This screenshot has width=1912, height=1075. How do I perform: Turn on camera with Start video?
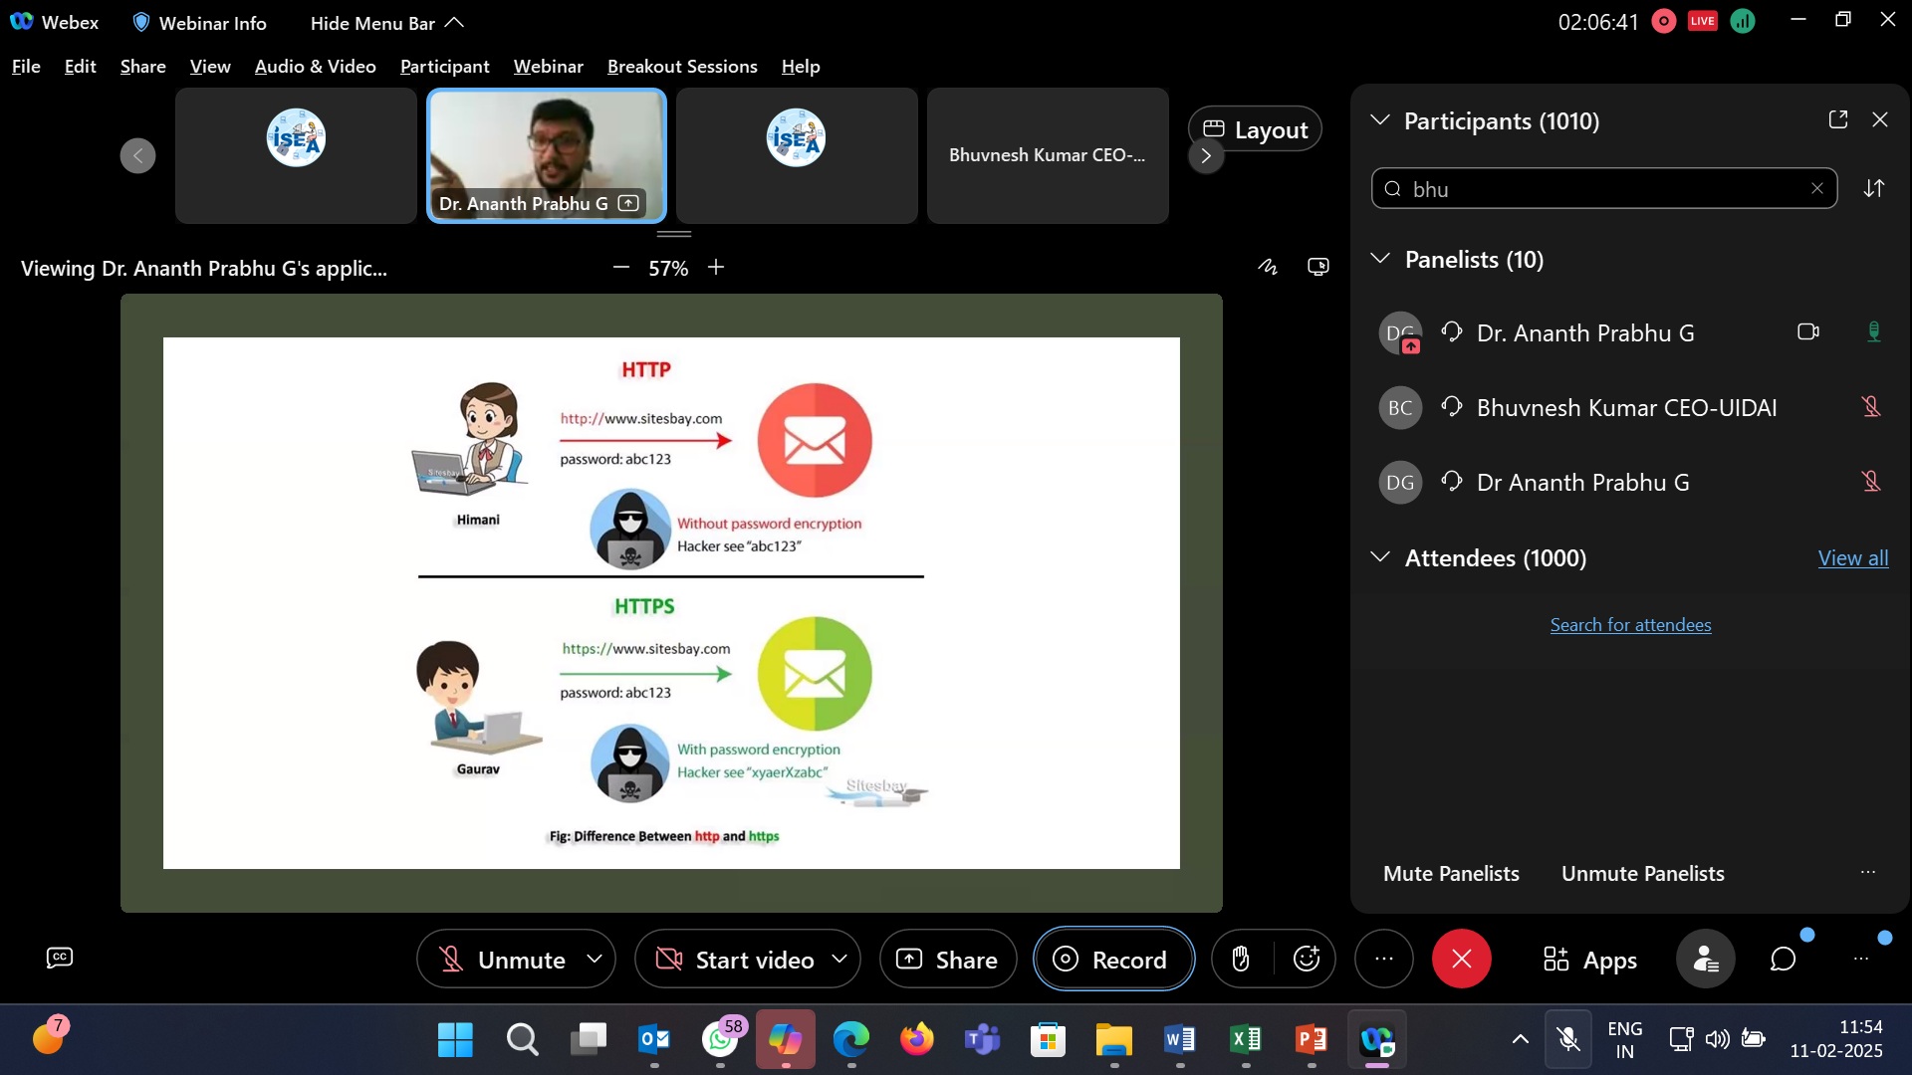click(737, 960)
